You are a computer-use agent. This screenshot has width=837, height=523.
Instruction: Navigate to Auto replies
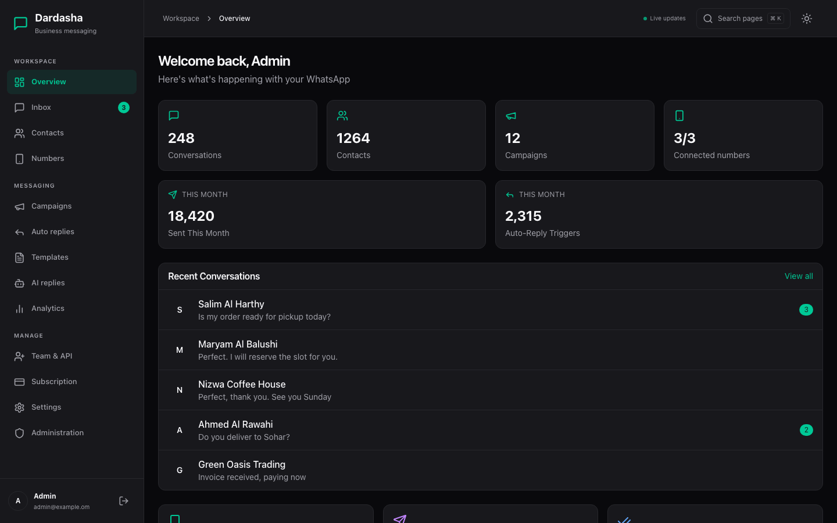(x=71, y=232)
